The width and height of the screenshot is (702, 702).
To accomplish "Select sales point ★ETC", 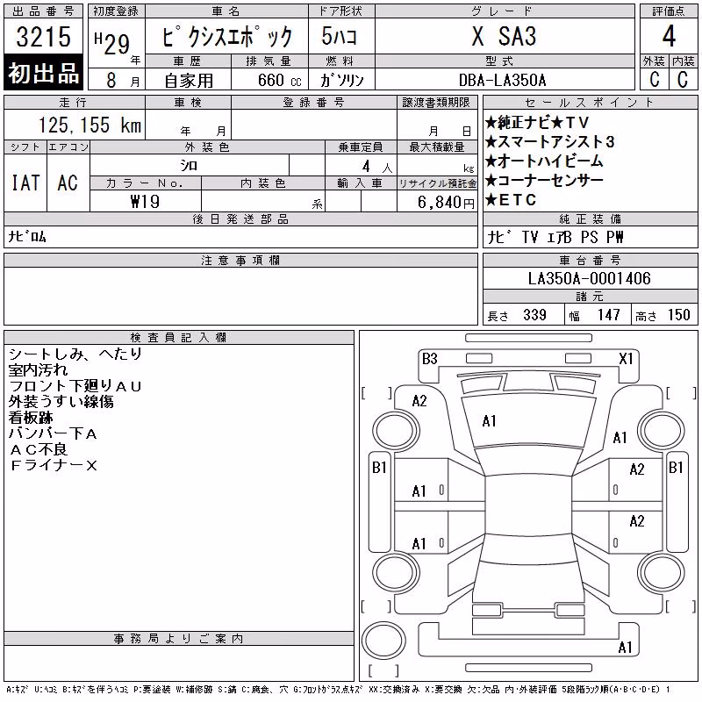I will coord(511,200).
